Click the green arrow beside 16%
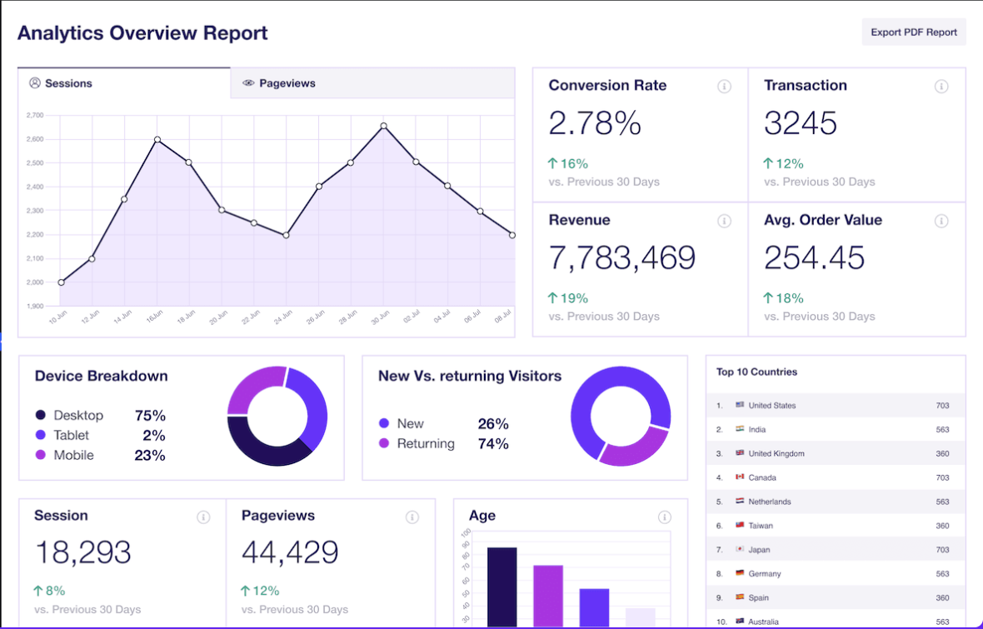This screenshot has height=629, width=983. click(552, 163)
